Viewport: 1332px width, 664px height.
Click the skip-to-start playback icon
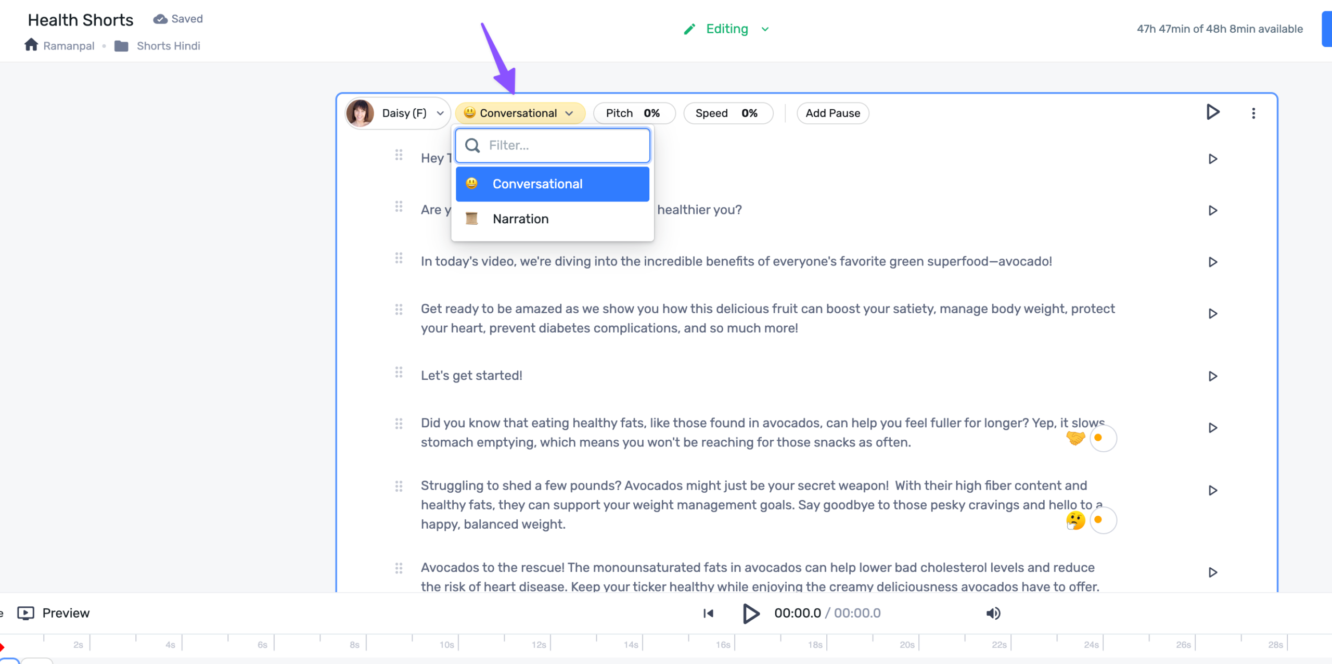point(708,613)
